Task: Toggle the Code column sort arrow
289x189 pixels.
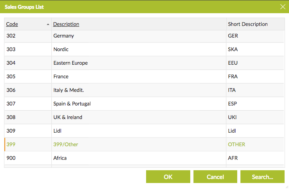Action: (48, 24)
